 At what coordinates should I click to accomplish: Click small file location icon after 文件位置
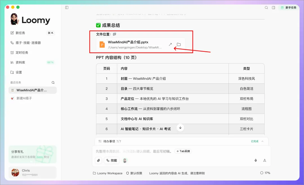point(114,34)
